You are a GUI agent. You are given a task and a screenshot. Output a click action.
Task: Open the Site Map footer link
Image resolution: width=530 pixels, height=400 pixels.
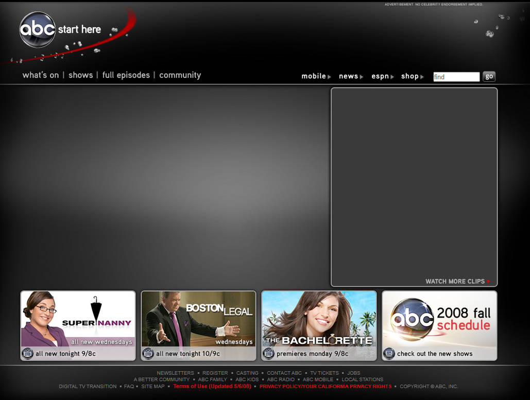click(x=153, y=386)
